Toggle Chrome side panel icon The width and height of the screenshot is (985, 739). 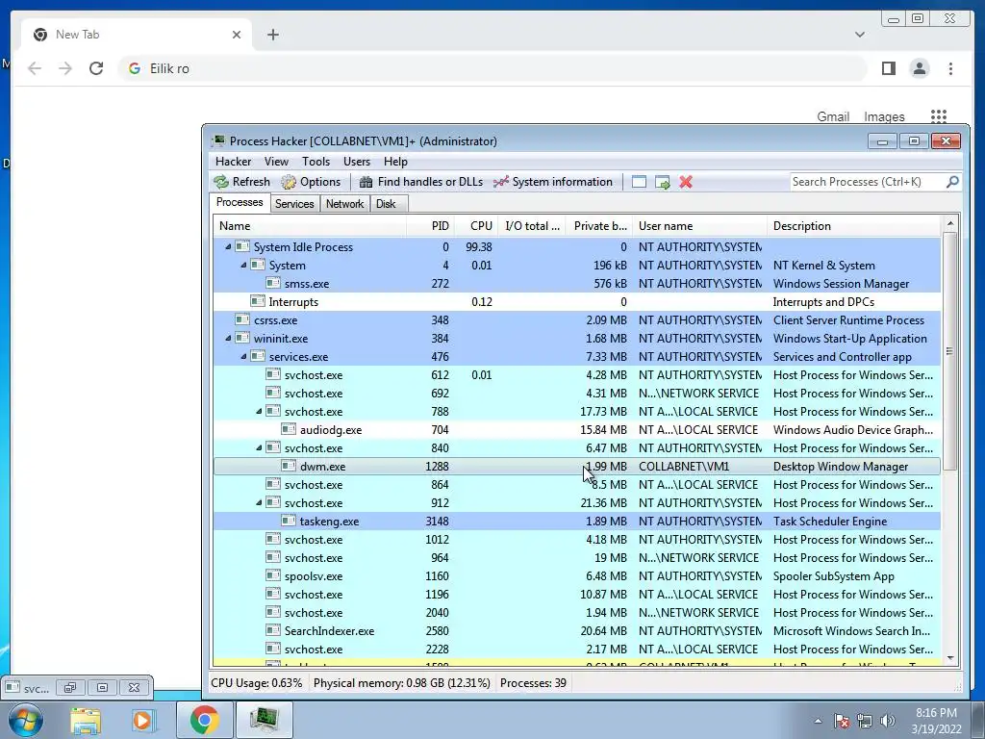(x=888, y=68)
